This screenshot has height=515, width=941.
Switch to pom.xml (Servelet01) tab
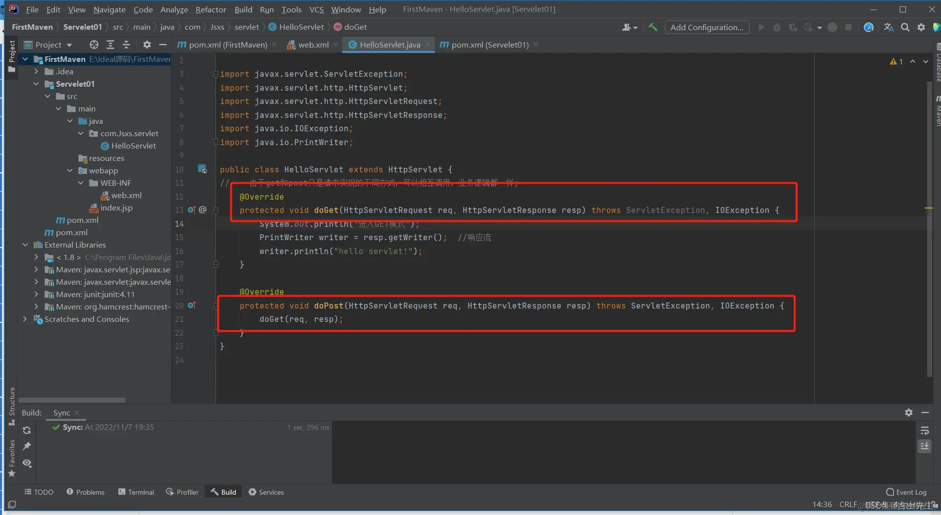[489, 45]
